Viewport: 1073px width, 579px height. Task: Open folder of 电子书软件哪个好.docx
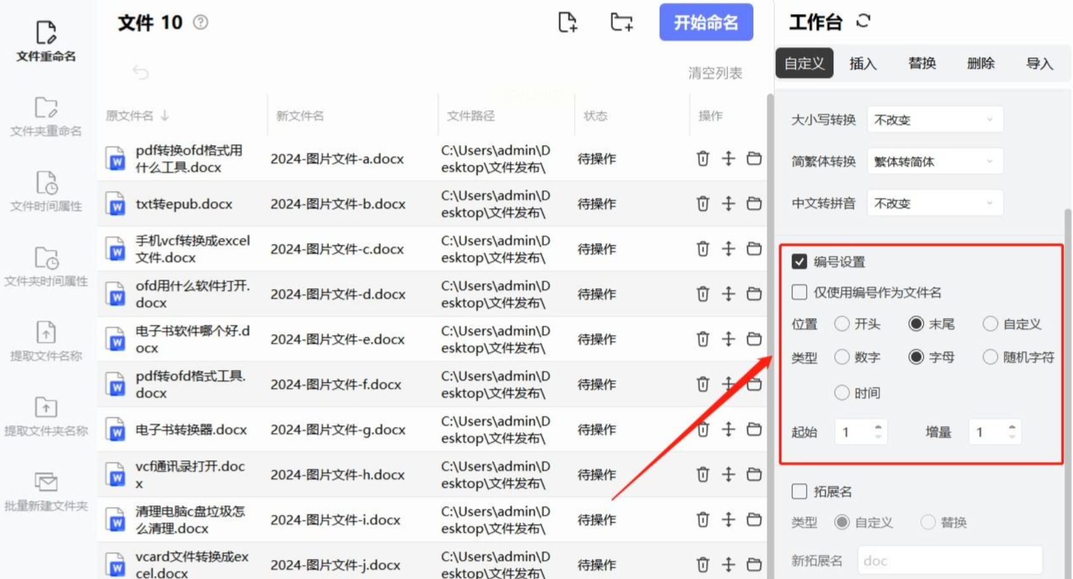click(x=754, y=339)
